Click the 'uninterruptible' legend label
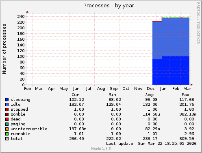The width and height of the screenshot is (202, 153). pyautogui.click(x=29, y=129)
